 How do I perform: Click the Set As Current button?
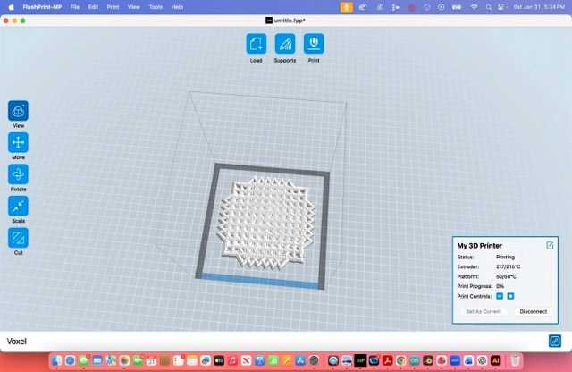pyautogui.click(x=484, y=311)
